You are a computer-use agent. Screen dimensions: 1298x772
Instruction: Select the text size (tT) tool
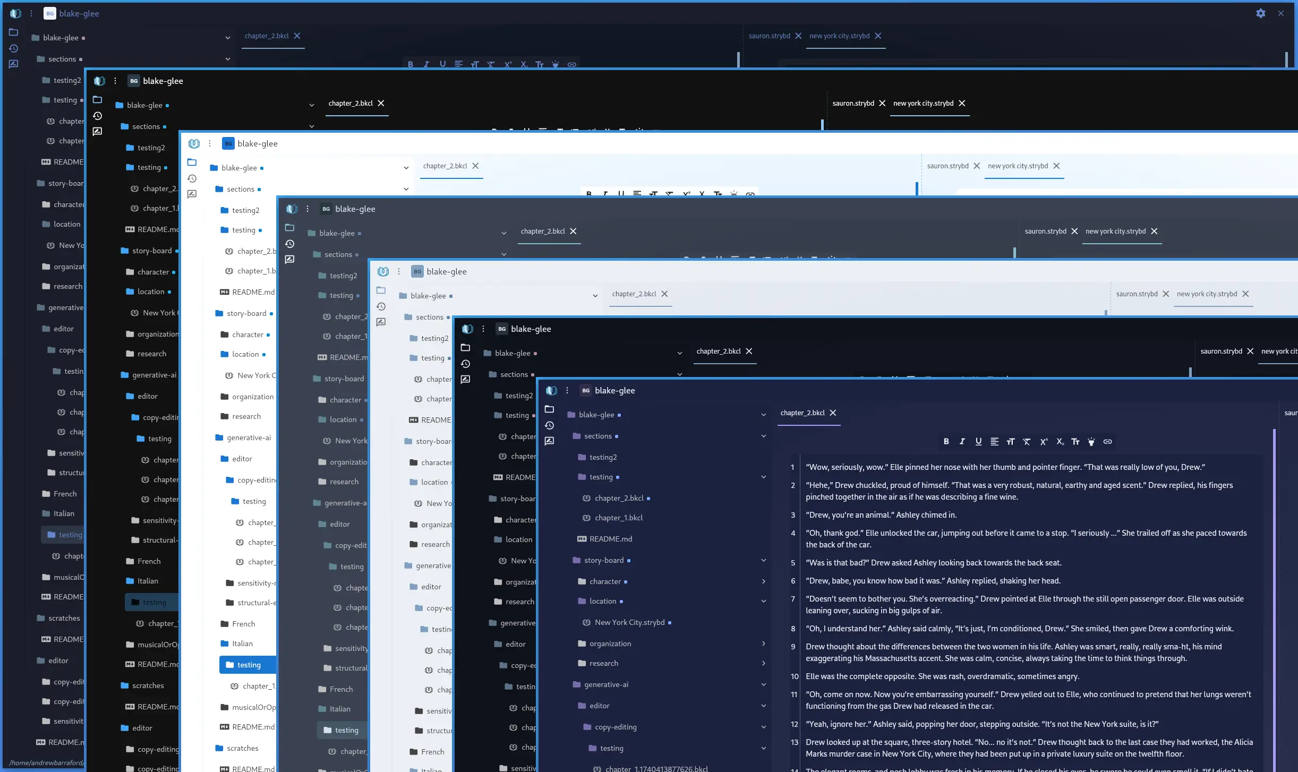[1011, 442]
